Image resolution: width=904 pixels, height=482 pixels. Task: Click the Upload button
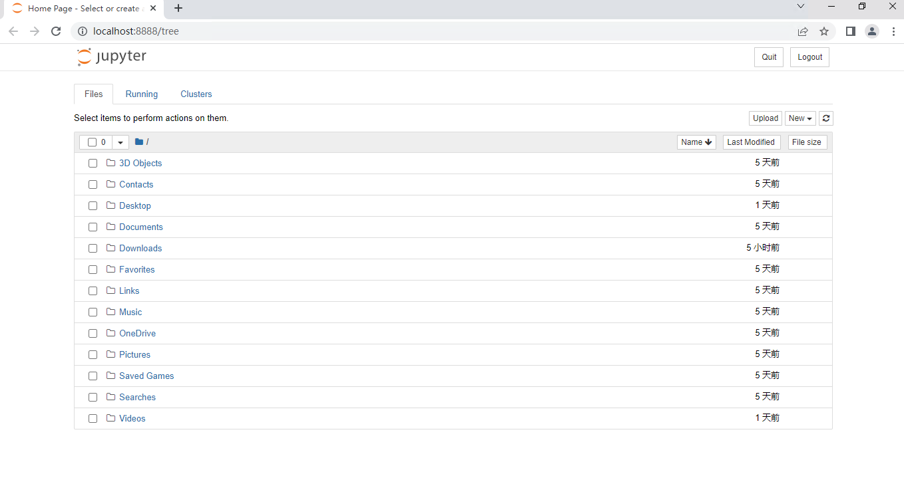[x=766, y=118]
